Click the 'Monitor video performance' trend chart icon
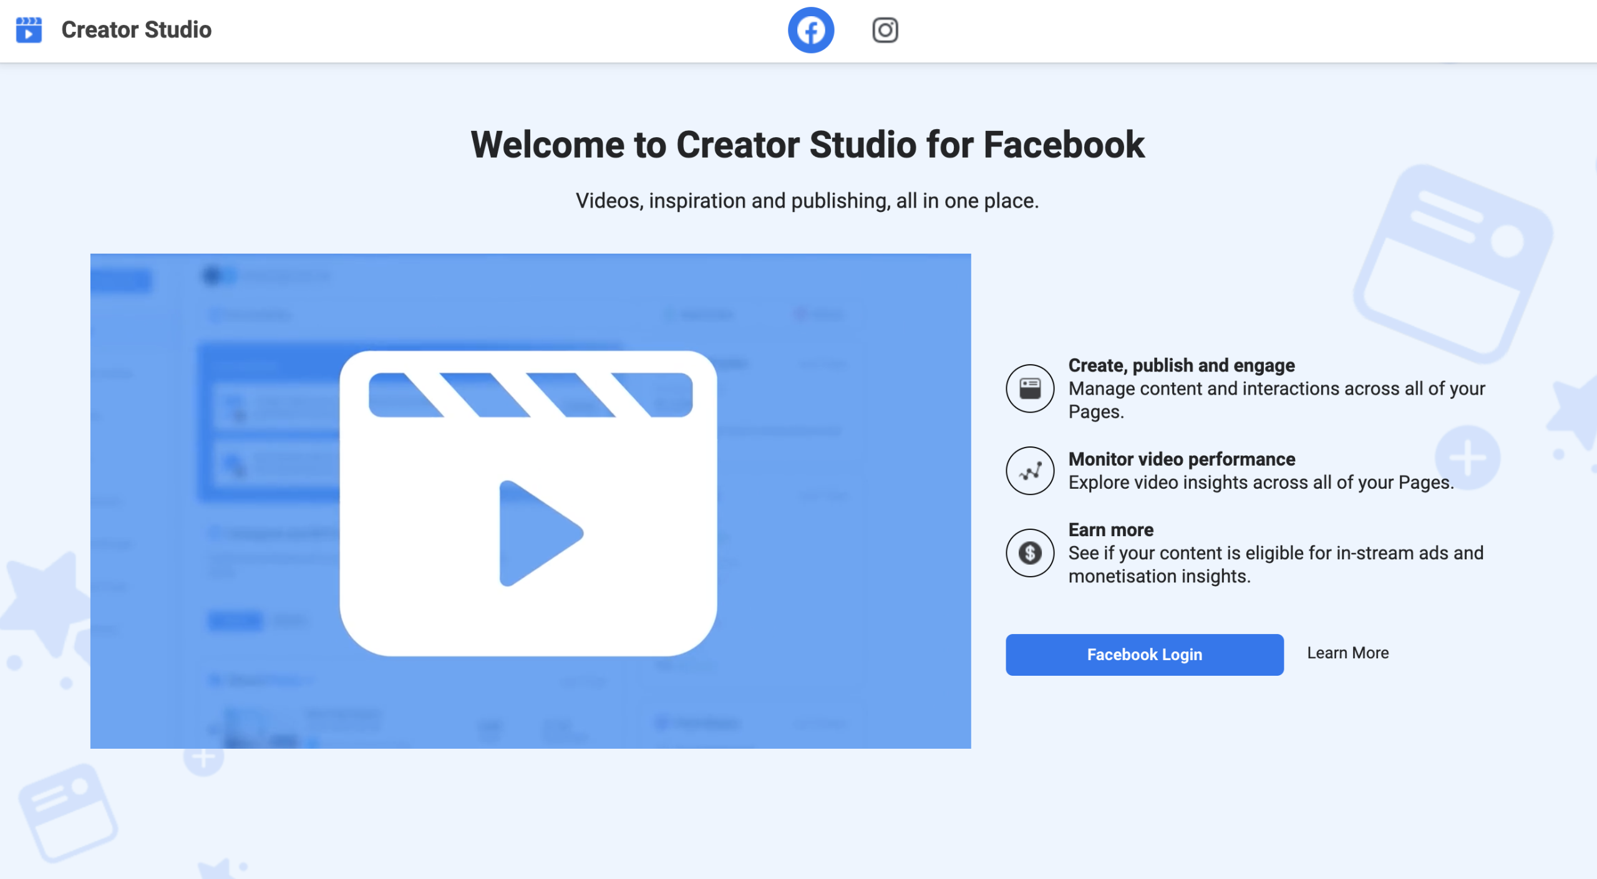The height and width of the screenshot is (879, 1597). pyautogui.click(x=1029, y=471)
